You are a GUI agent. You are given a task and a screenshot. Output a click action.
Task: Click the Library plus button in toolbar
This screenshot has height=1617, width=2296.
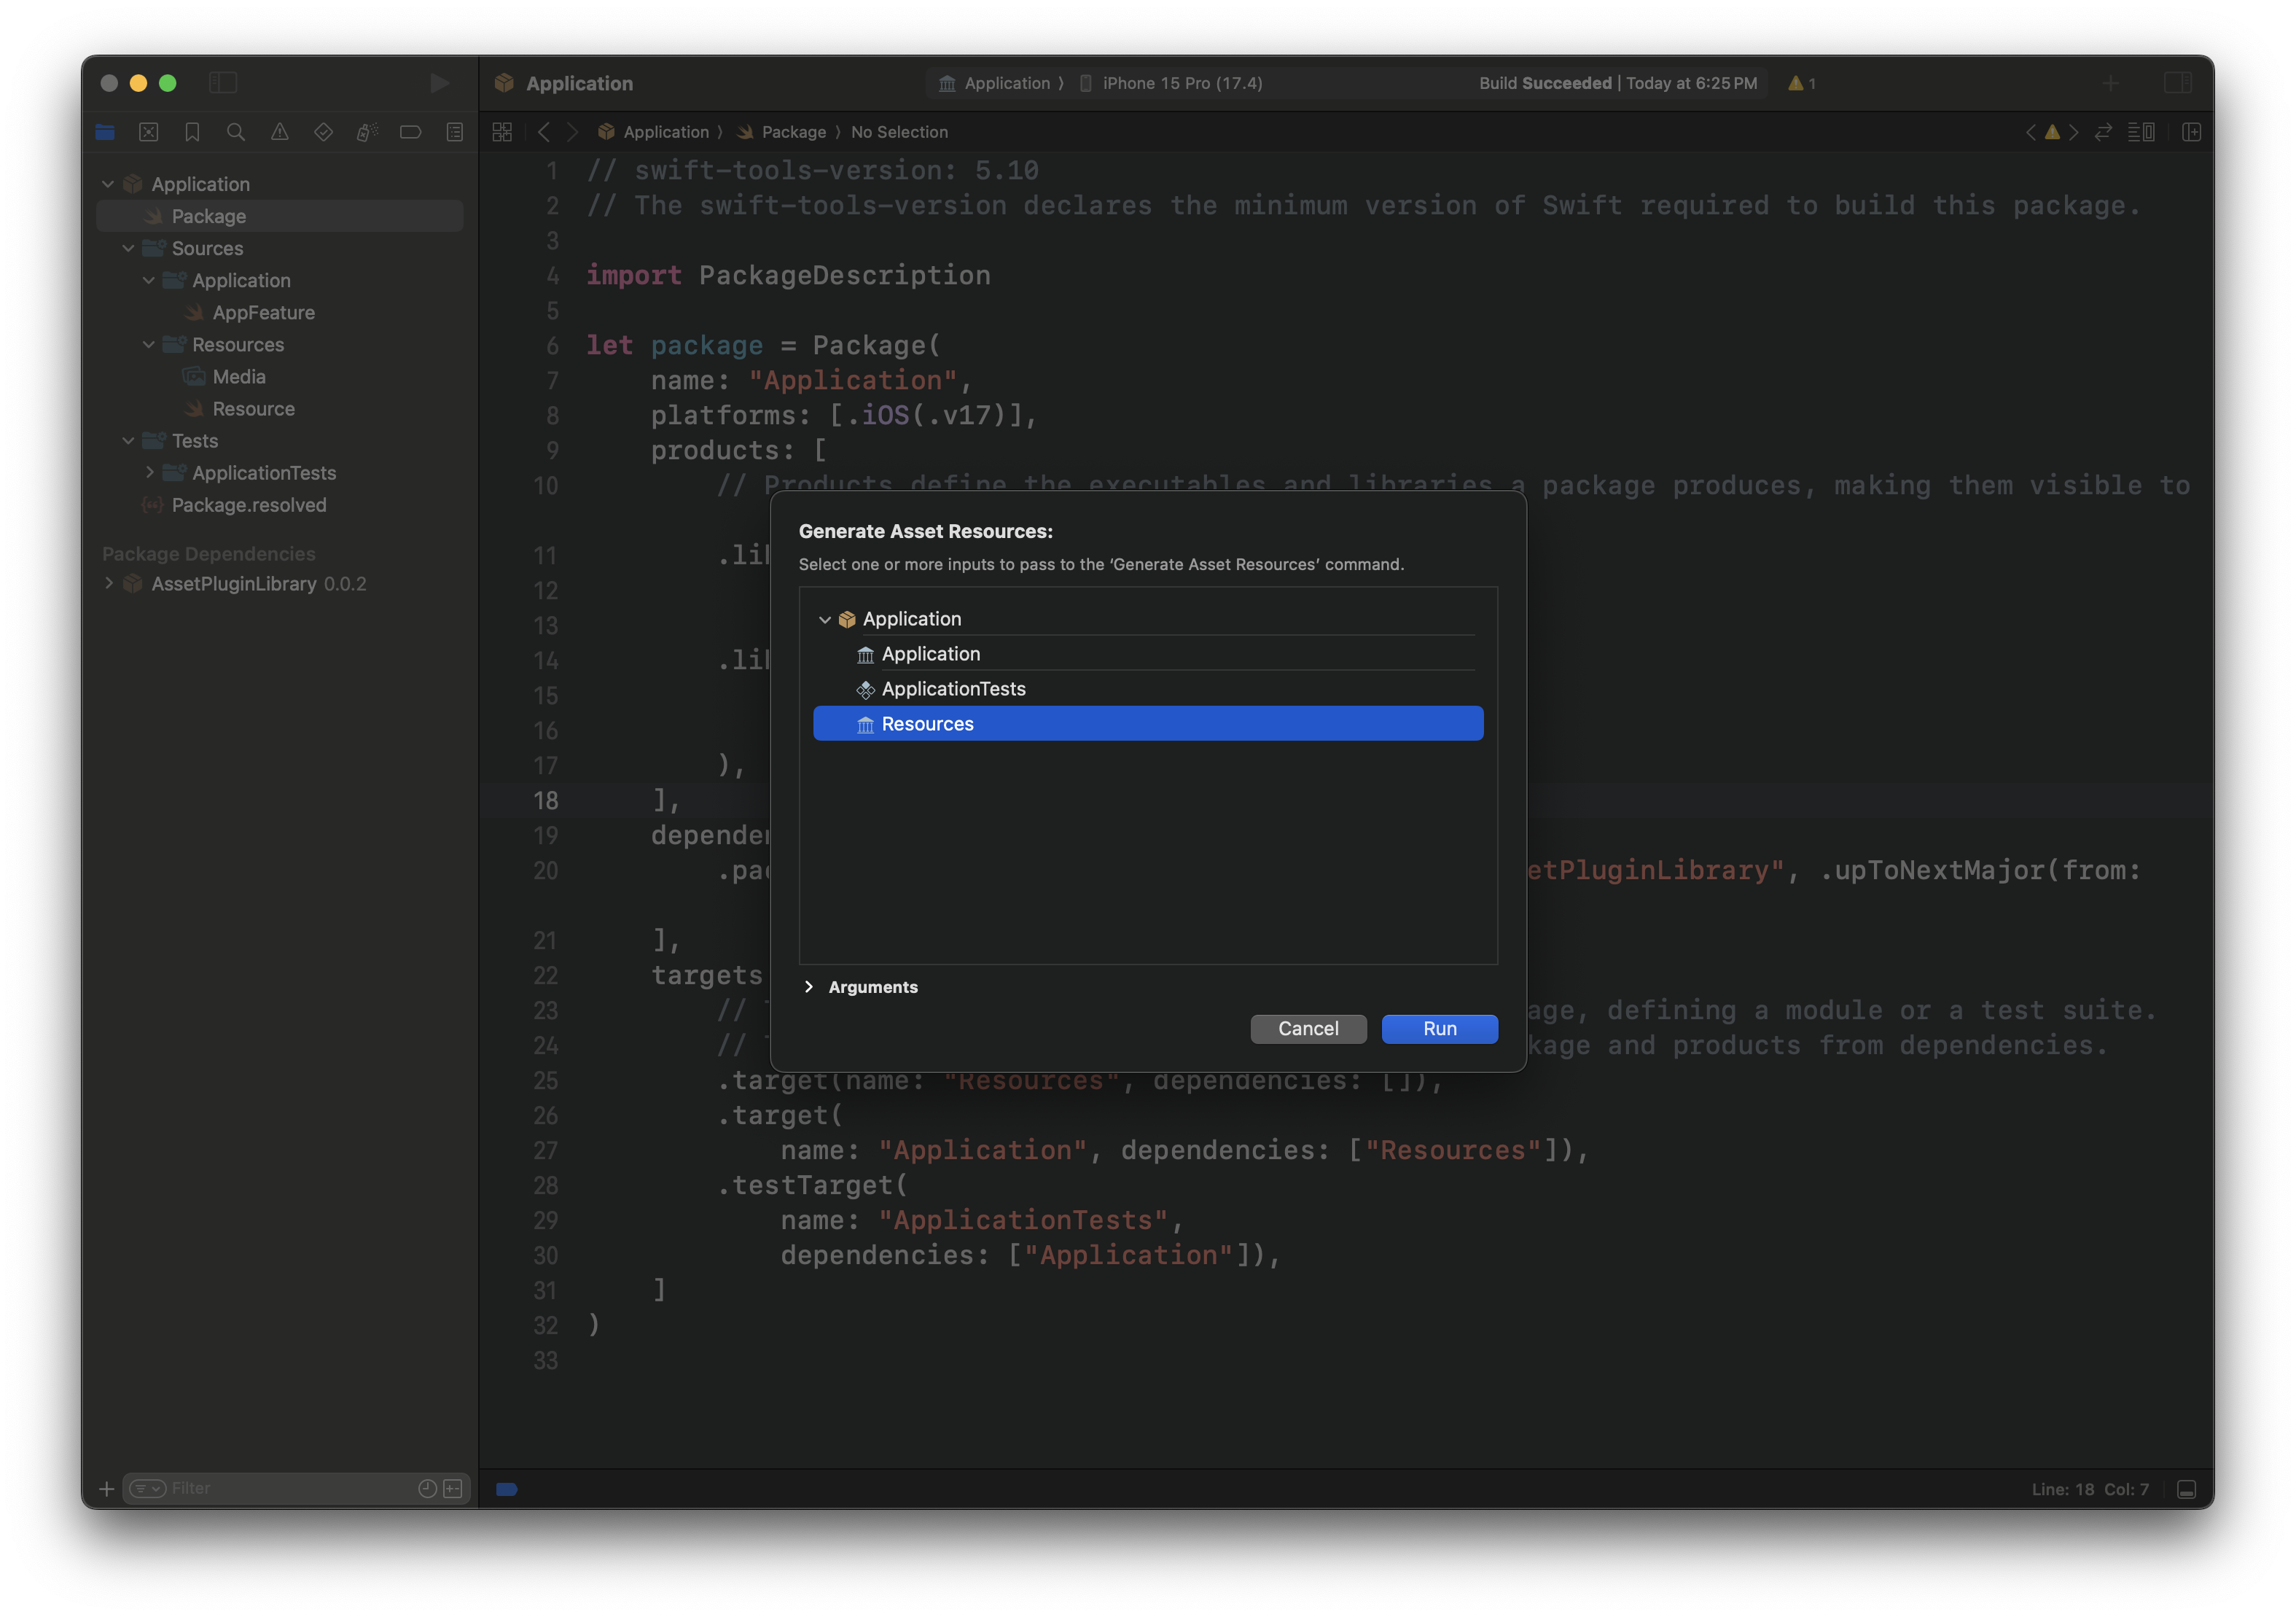pos(2110,83)
